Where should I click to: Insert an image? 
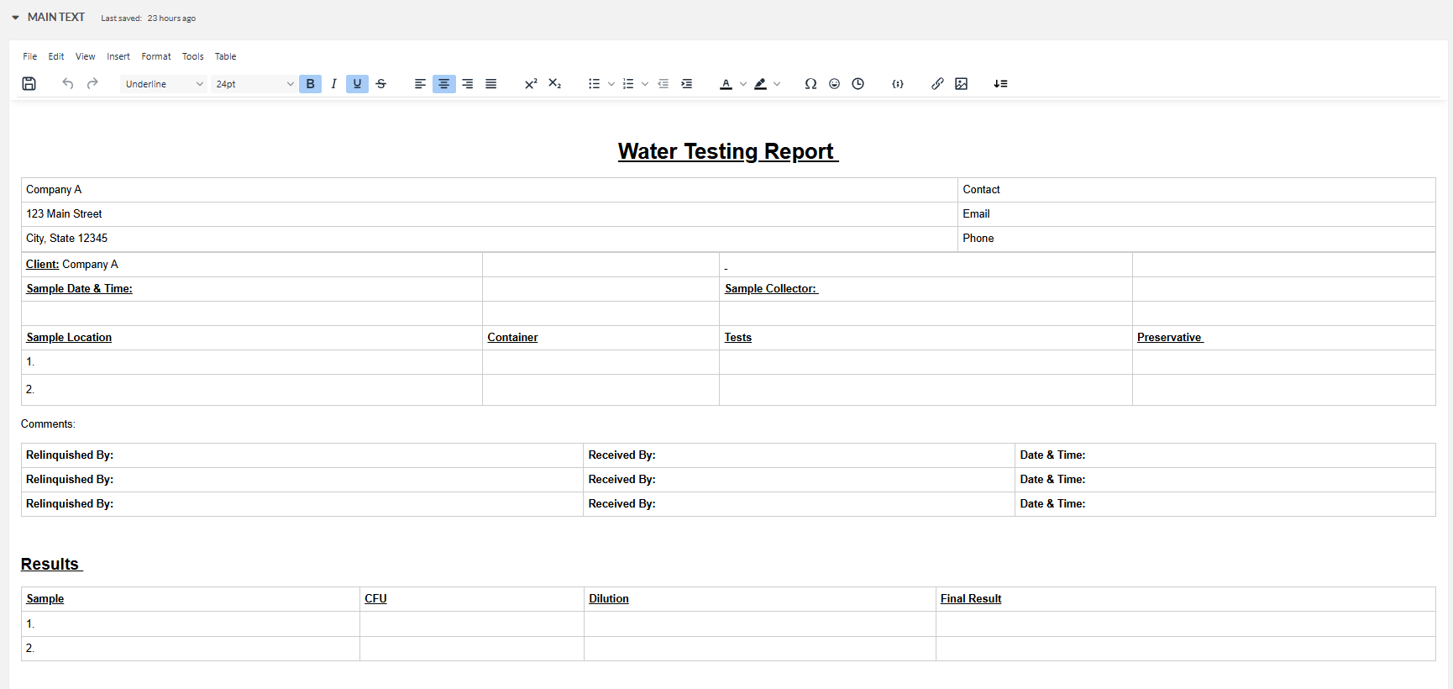(961, 83)
